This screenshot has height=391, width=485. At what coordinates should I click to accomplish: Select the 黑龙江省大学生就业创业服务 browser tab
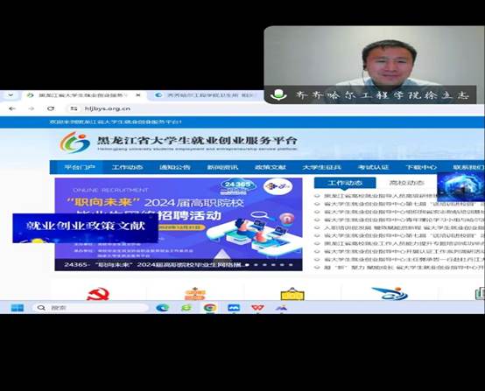(83, 95)
